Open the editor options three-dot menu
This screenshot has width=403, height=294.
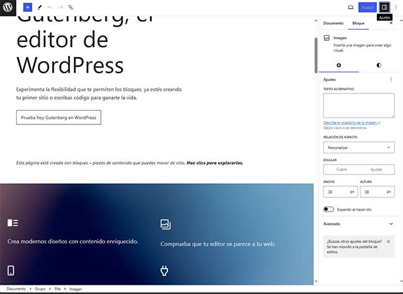[396, 7]
